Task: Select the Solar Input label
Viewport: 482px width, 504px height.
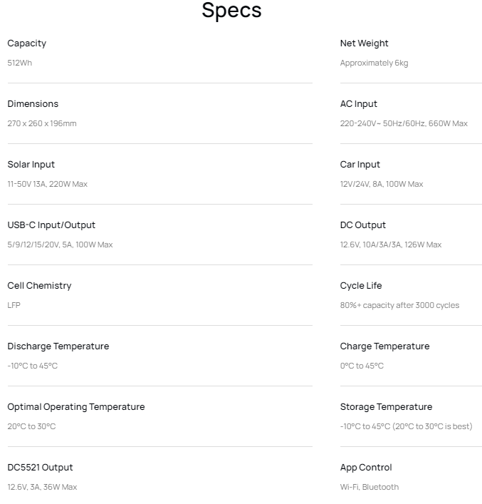Action: (31, 165)
